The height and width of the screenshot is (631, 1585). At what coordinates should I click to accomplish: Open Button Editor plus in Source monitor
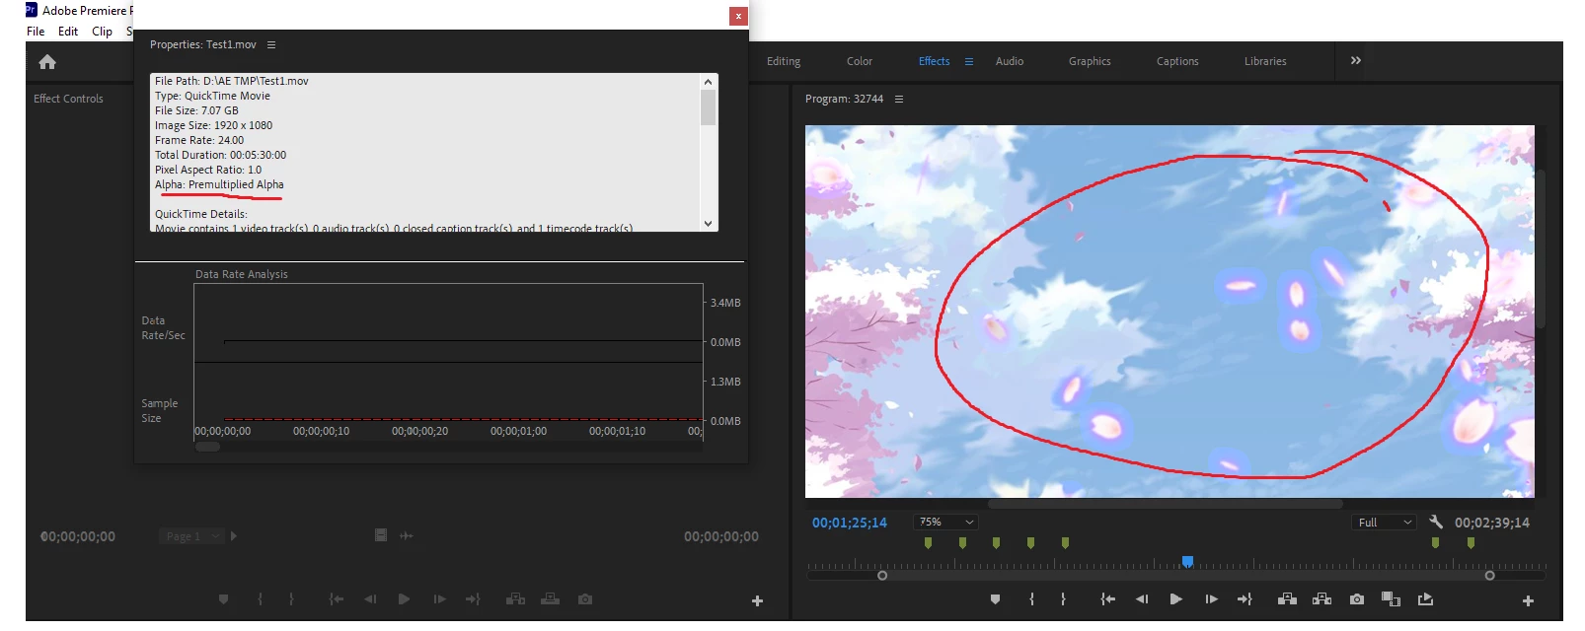[757, 600]
